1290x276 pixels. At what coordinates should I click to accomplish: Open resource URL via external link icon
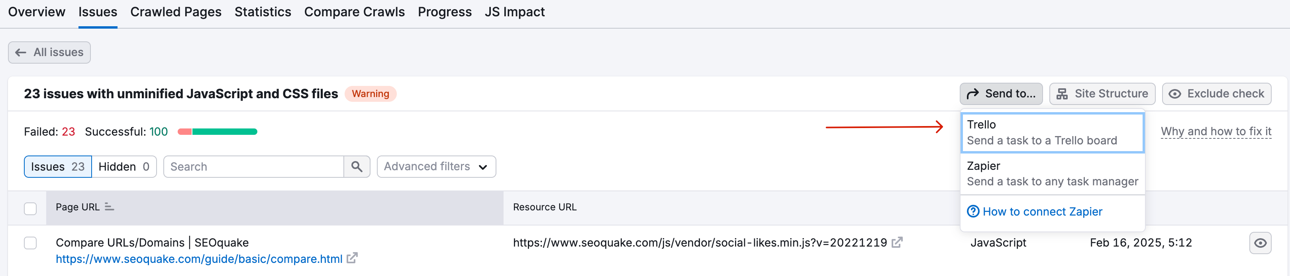click(x=897, y=242)
